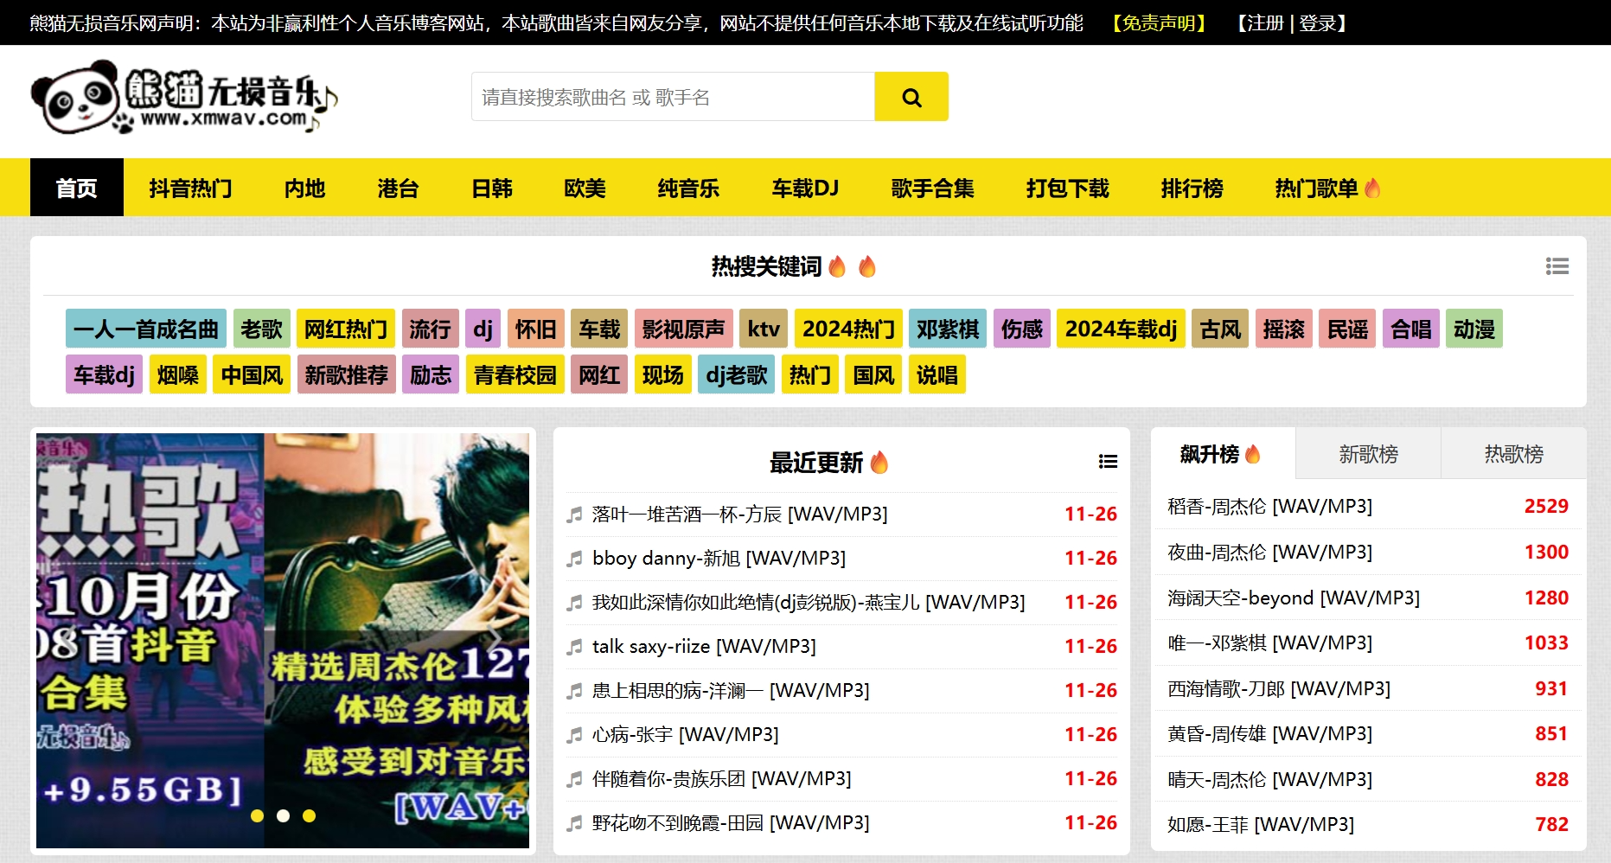This screenshot has height=863, width=1611.
Task: Switch to the 热歌榜 tab
Action: coord(1513,454)
